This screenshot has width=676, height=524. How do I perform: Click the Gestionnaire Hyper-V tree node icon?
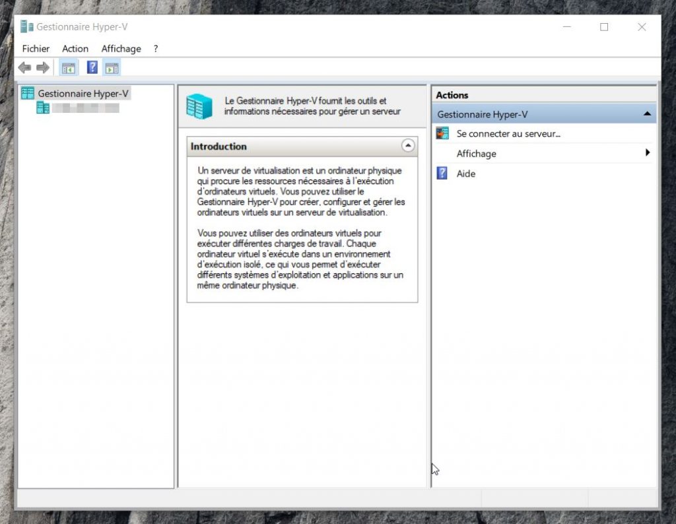[28, 93]
